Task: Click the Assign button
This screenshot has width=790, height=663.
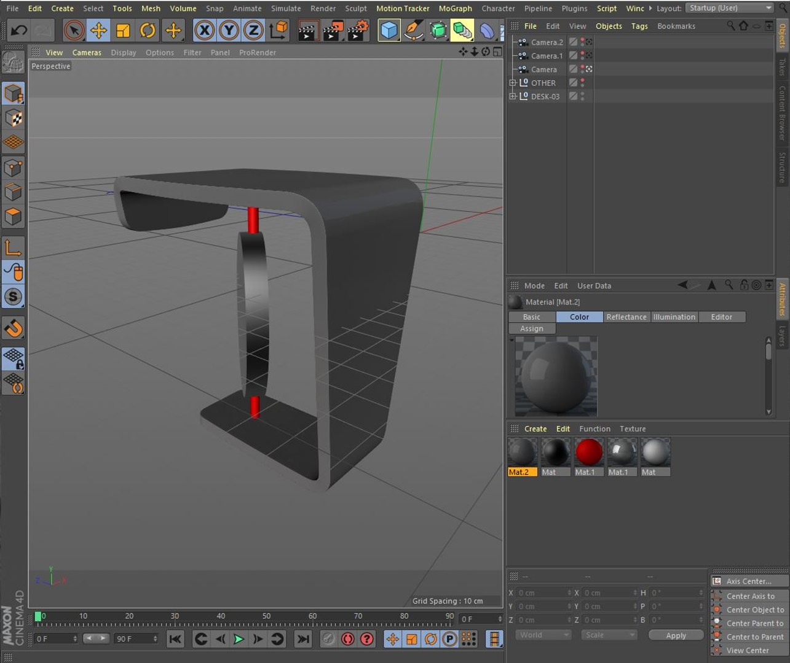Action: (532, 328)
